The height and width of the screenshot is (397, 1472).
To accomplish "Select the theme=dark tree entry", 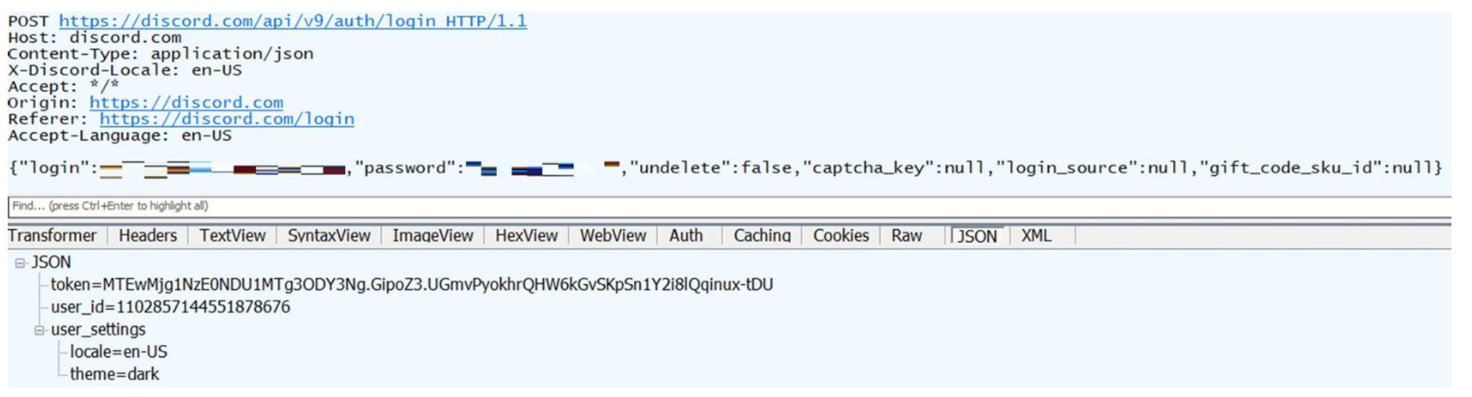I will (114, 375).
